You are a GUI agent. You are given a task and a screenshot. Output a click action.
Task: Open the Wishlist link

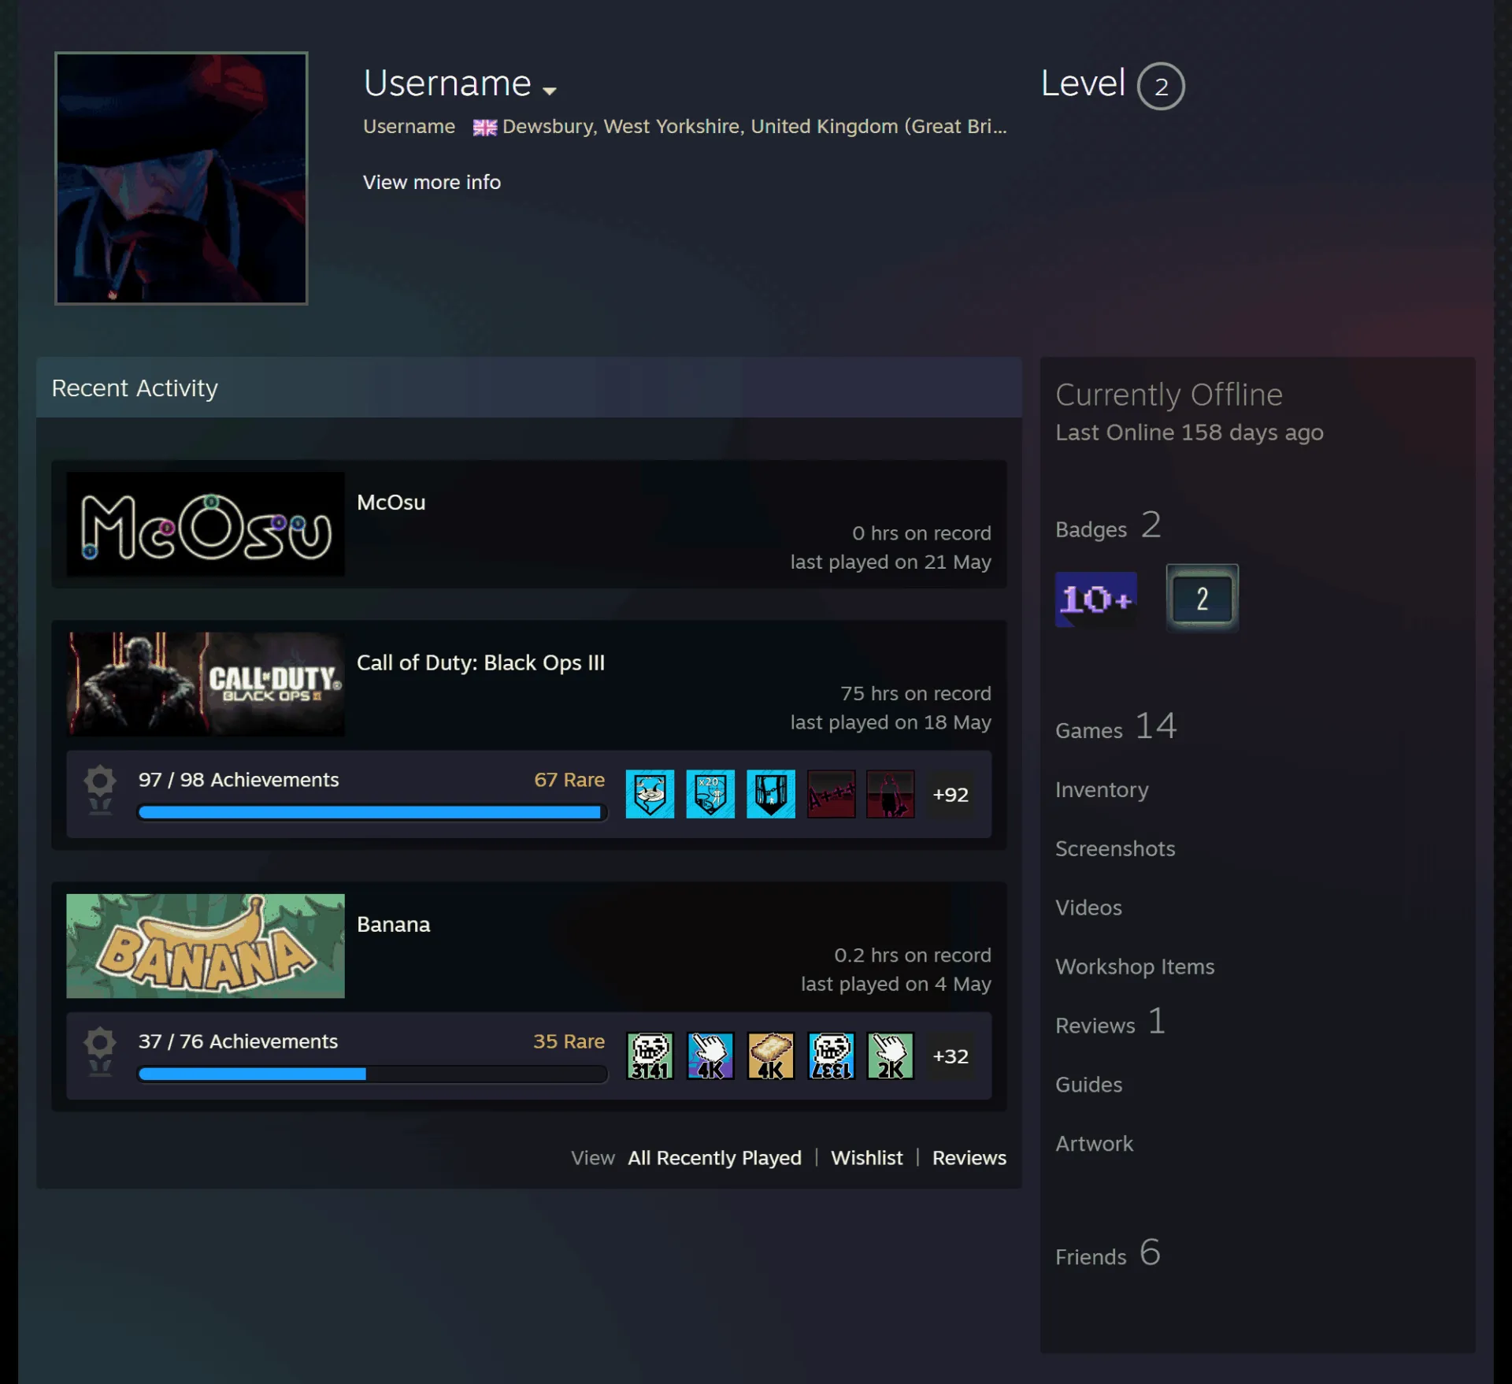[x=866, y=1158]
